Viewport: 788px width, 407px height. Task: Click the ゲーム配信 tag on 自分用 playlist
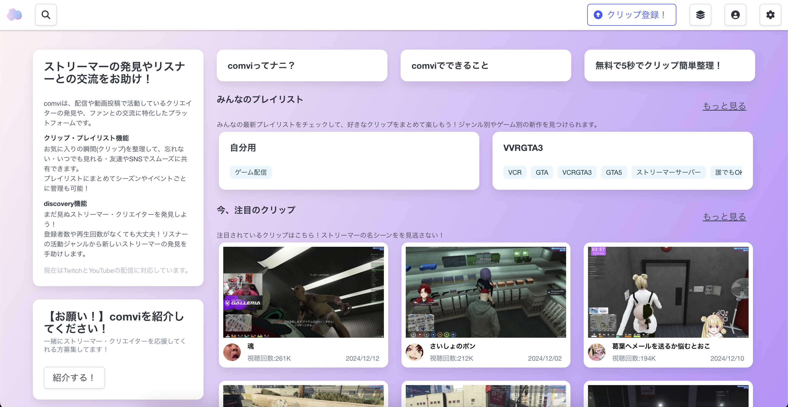(251, 172)
